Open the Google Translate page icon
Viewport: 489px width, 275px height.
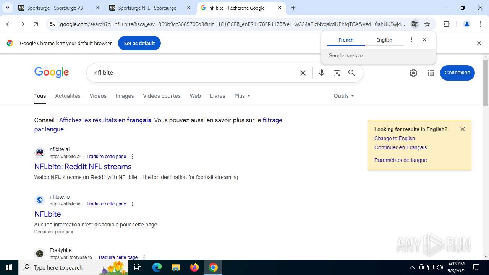click(415, 24)
